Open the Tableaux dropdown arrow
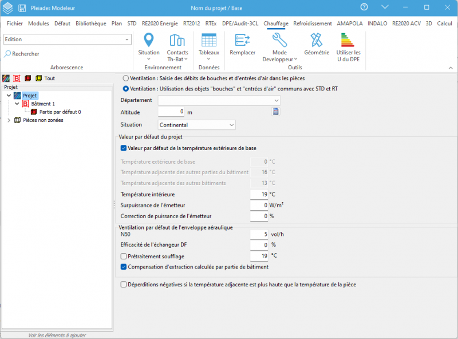This screenshot has width=458, height=339. point(209,59)
